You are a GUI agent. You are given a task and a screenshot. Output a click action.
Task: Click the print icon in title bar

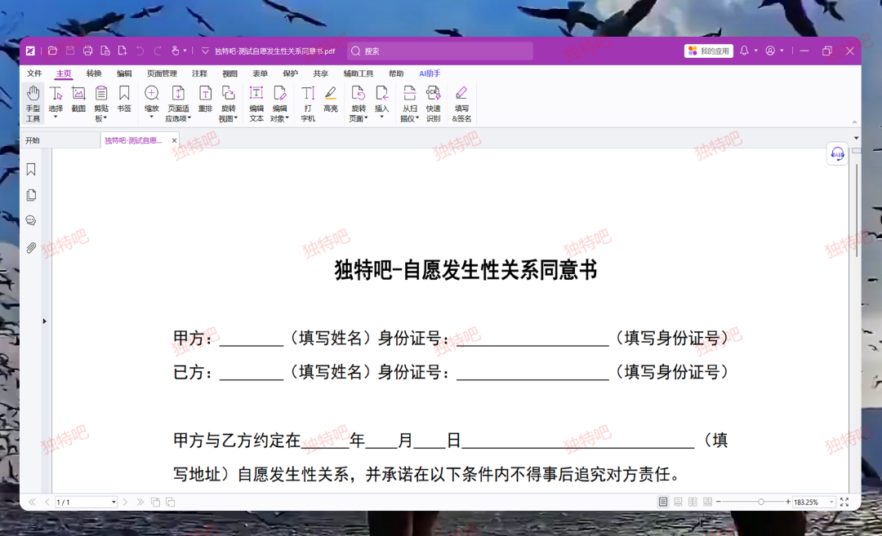(x=87, y=51)
